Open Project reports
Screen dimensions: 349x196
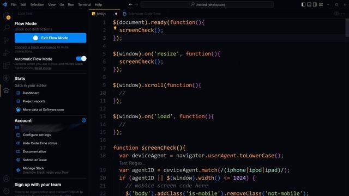(x=34, y=101)
